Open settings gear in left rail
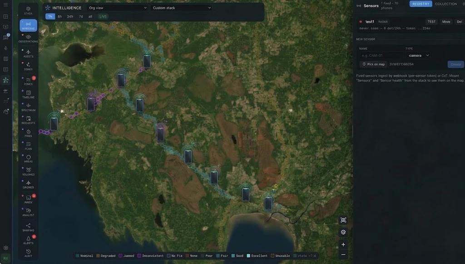The height and width of the screenshot is (264, 465). (x=5, y=248)
